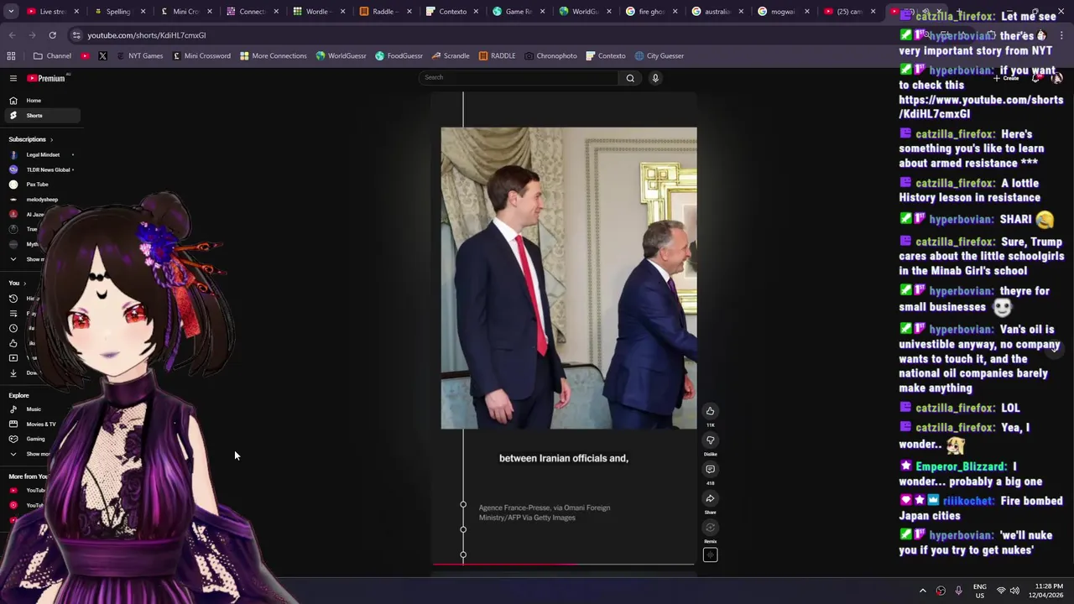Open the tab search dropdown arrow

click(11, 12)
